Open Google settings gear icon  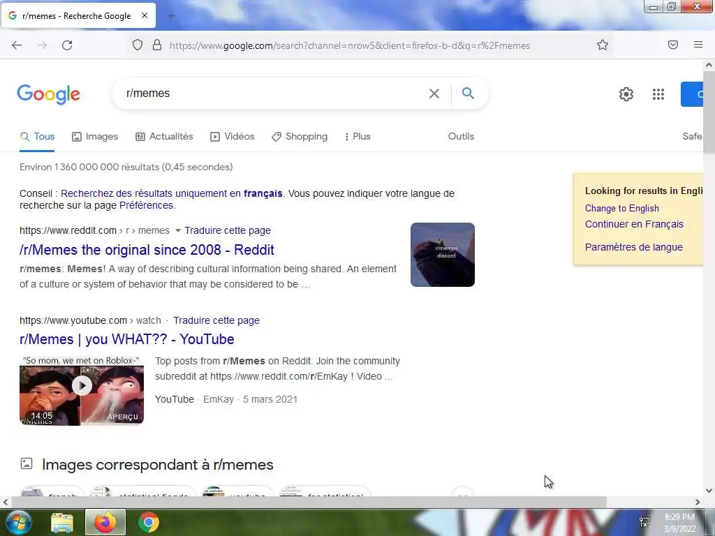pyautogui.click(x=626, y=94)
